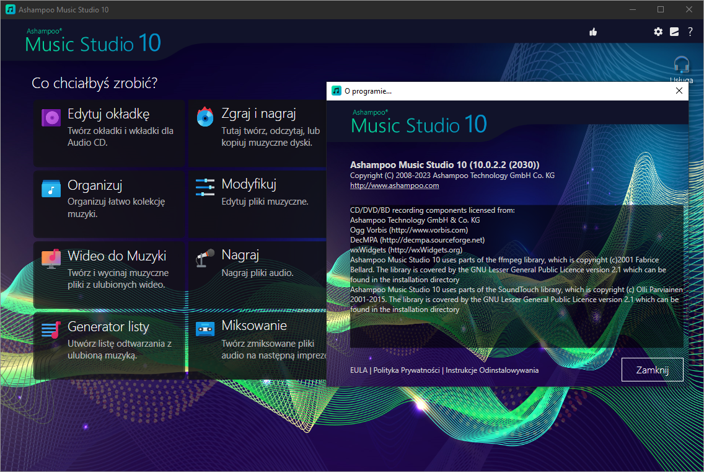This screenshot has height=472, width=704.
Task: Click the thumbs-up like icon
Action: pyautogui.click(x=593, y=32)
